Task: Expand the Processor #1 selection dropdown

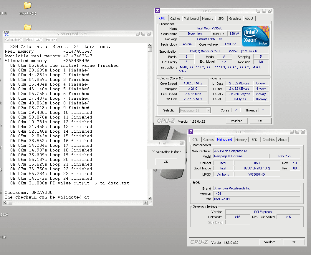Action: (x=209, y=111)
